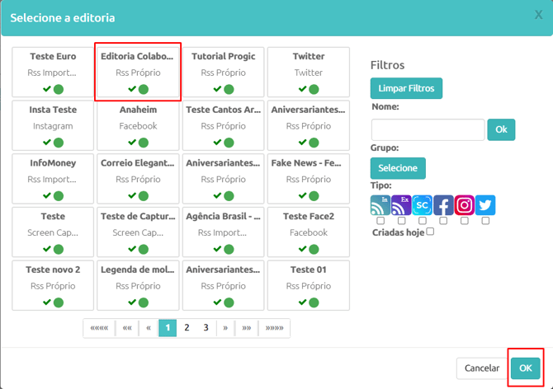Select the RSS Ex purple type icon

(401, 205)
